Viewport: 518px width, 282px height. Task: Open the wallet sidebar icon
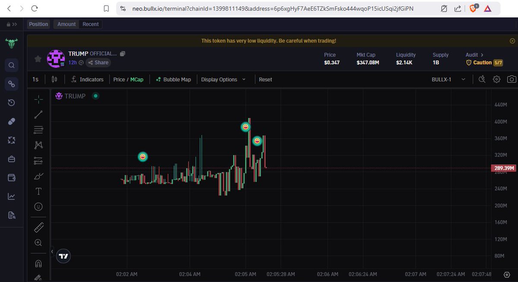[x=12, y=177]
